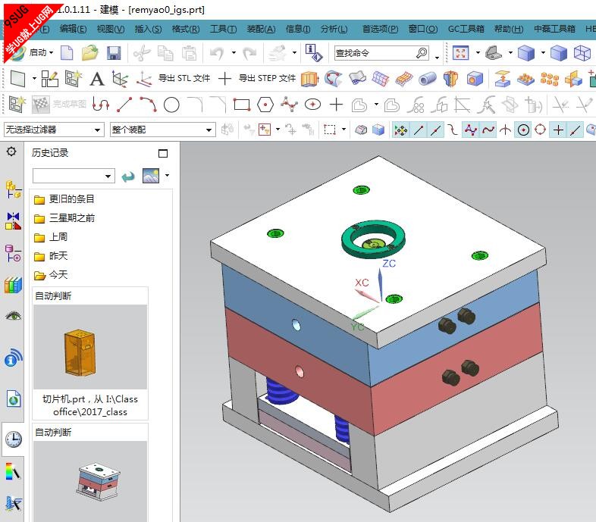Open the 编辑(E) menu
This screenshot has height=522, width=596.
[73, 30]
